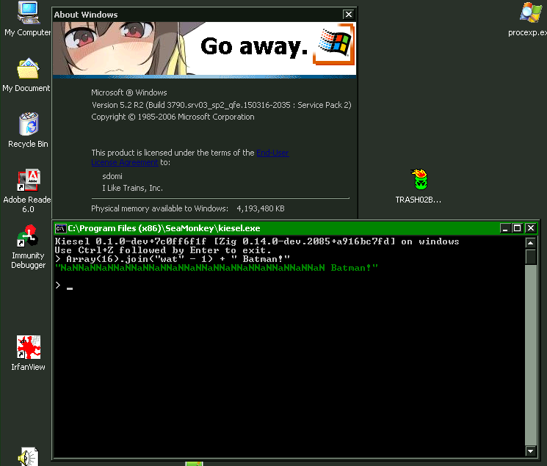This screenshot has height=466, width=547.
Task: Click the copyright 1985-2006 Microsoft Corporation line
Action: click(x=173, y=117)
